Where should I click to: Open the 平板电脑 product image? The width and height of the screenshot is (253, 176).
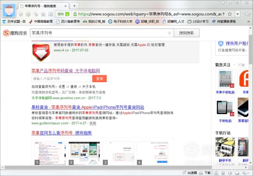click(x=225, y=107)
